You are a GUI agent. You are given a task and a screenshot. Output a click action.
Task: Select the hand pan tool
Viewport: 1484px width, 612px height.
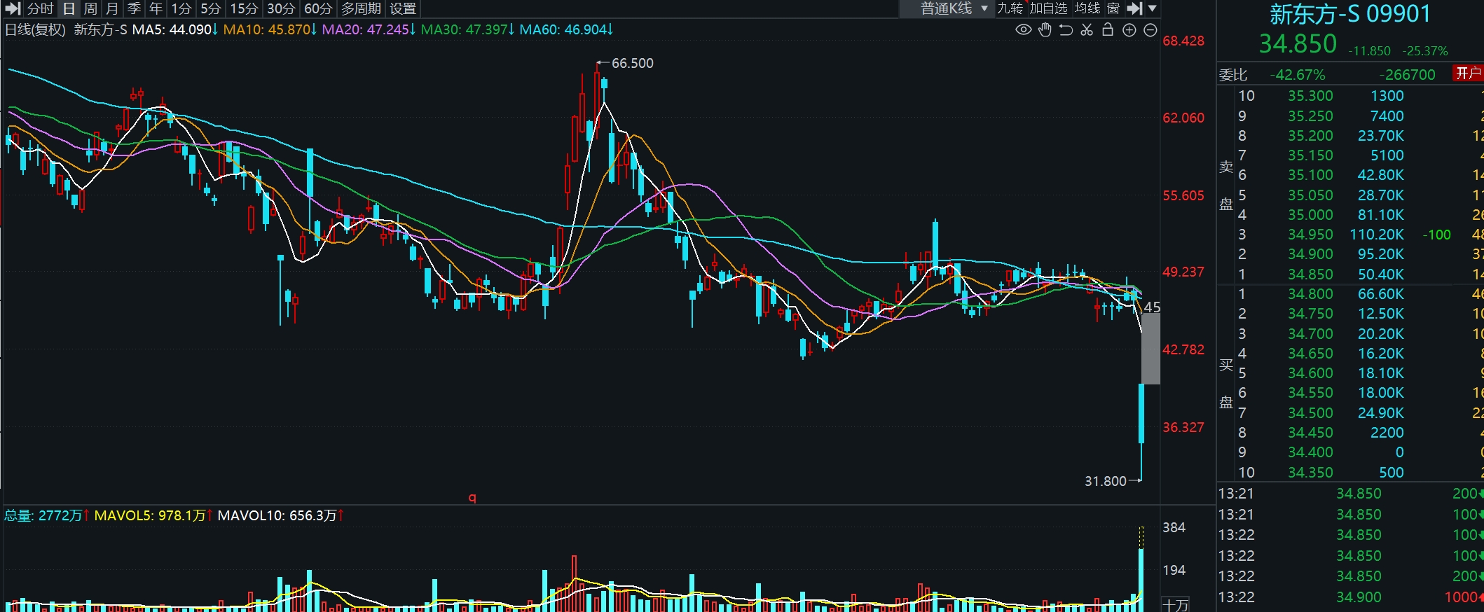[1045, 29]
